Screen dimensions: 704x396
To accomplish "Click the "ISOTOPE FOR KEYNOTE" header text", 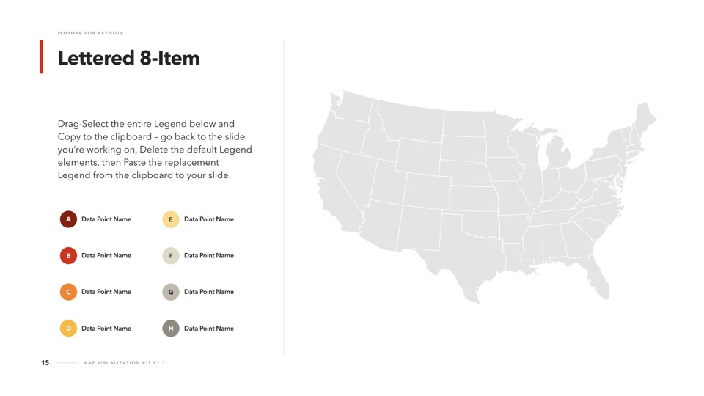I will click(91, 33).
